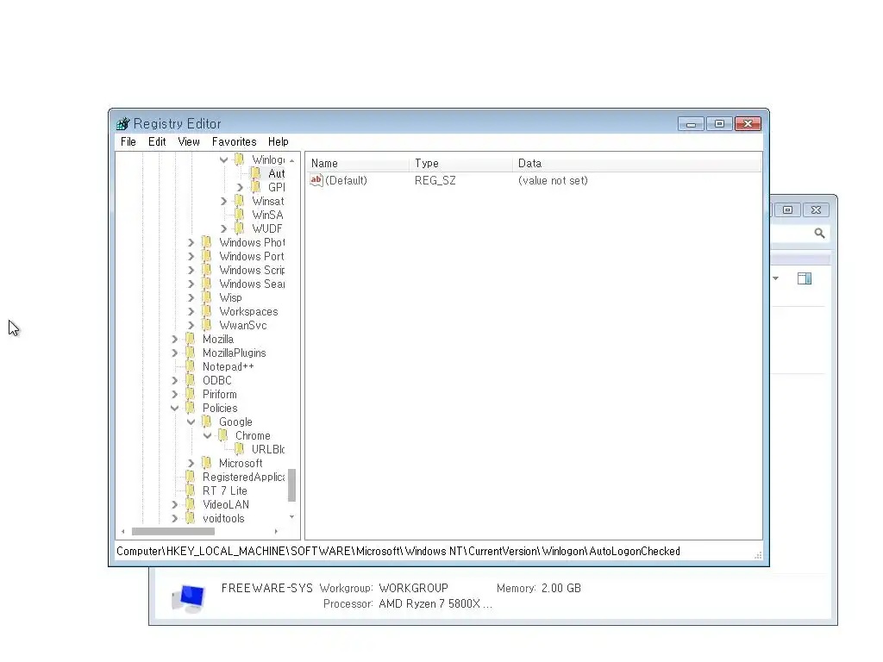Select the ODBC tree item
883x662 pixels.
[216, 380]
